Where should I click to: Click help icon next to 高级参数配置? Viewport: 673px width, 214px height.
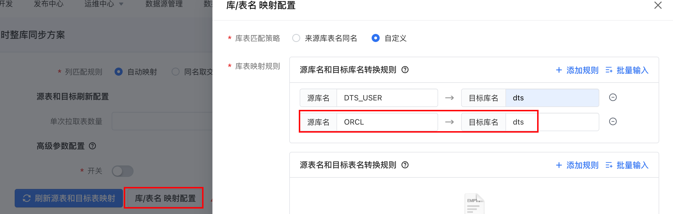tap(92, 146)
